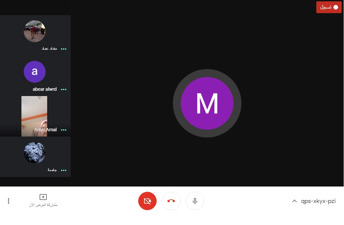Turn on the camera with the red button

point(147,201)
